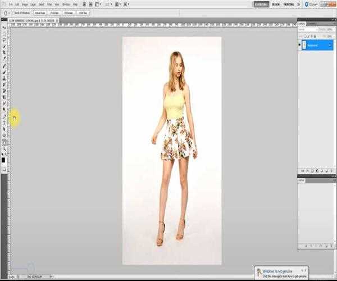The width and height of the screenshot is (337, 281).
Task: Pick the Crop tool
Action: (4, 52)
